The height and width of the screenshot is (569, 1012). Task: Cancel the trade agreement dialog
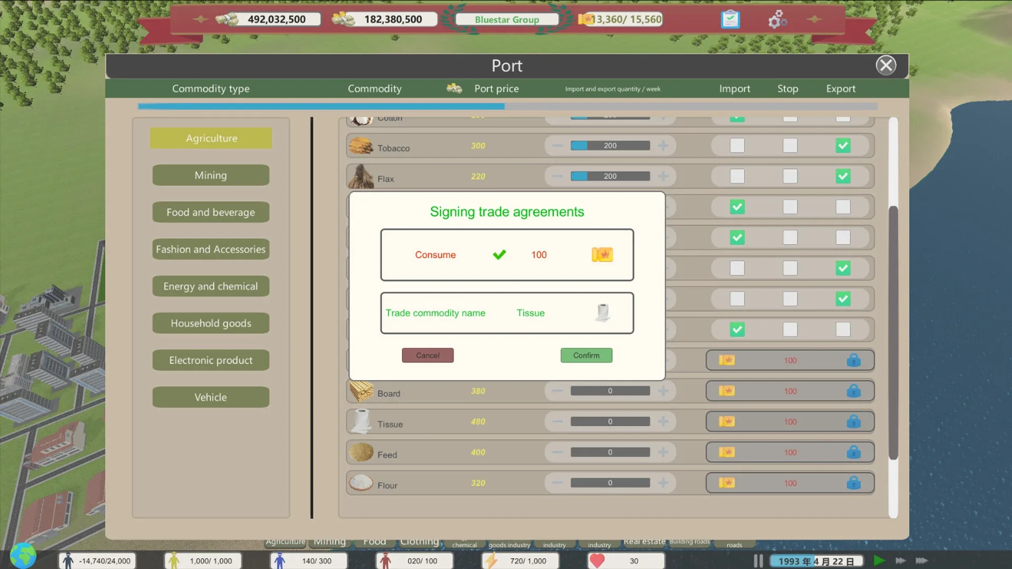[427, 356]
